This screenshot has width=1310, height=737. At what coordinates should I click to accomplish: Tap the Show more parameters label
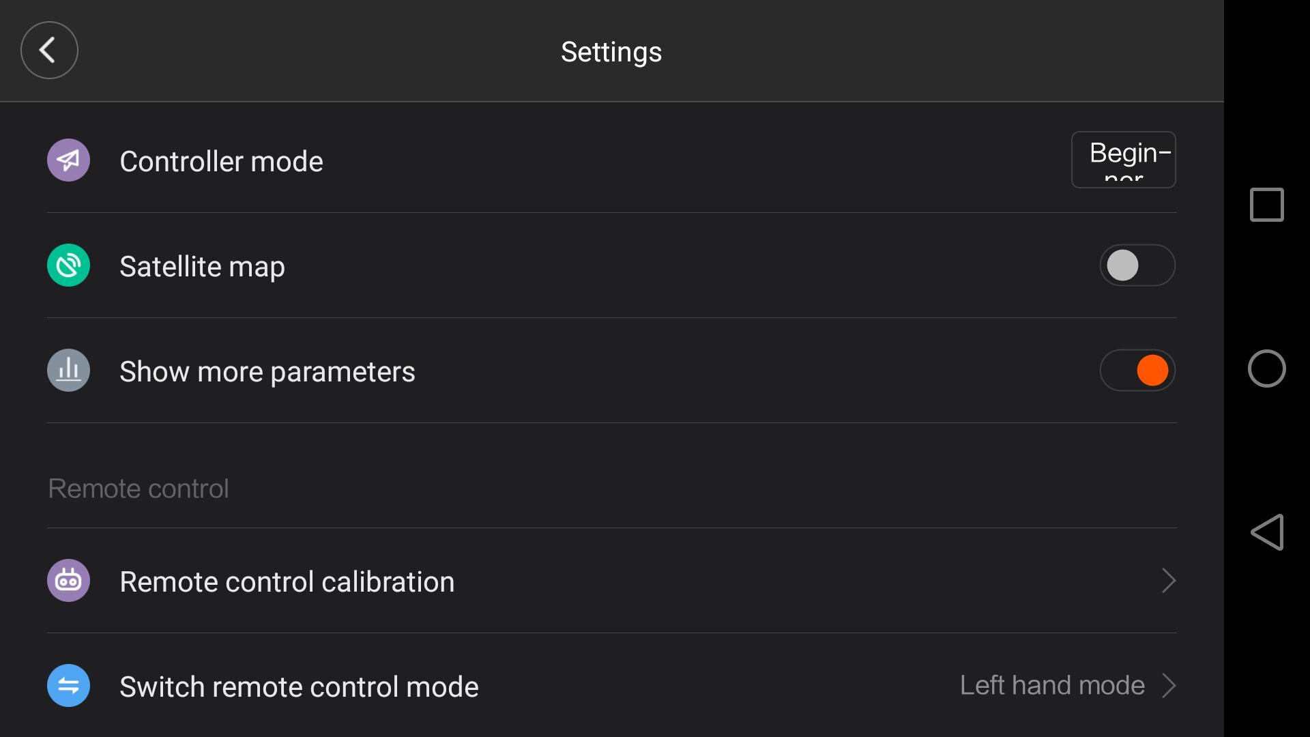click(x=267, y=372)
